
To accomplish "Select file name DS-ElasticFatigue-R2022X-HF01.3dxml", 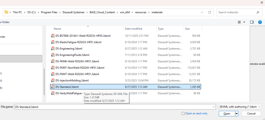I will click(78, 42).
